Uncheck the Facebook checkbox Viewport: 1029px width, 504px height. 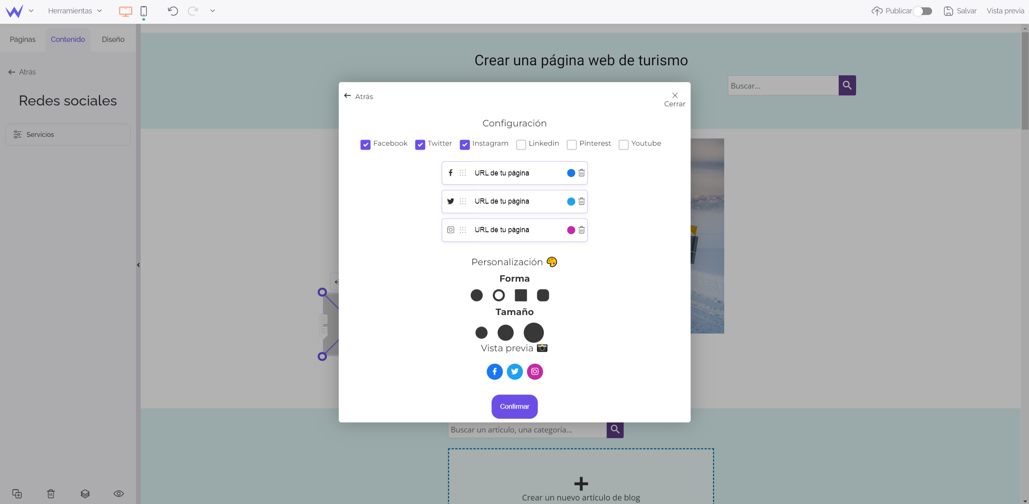tap(366, 145)
